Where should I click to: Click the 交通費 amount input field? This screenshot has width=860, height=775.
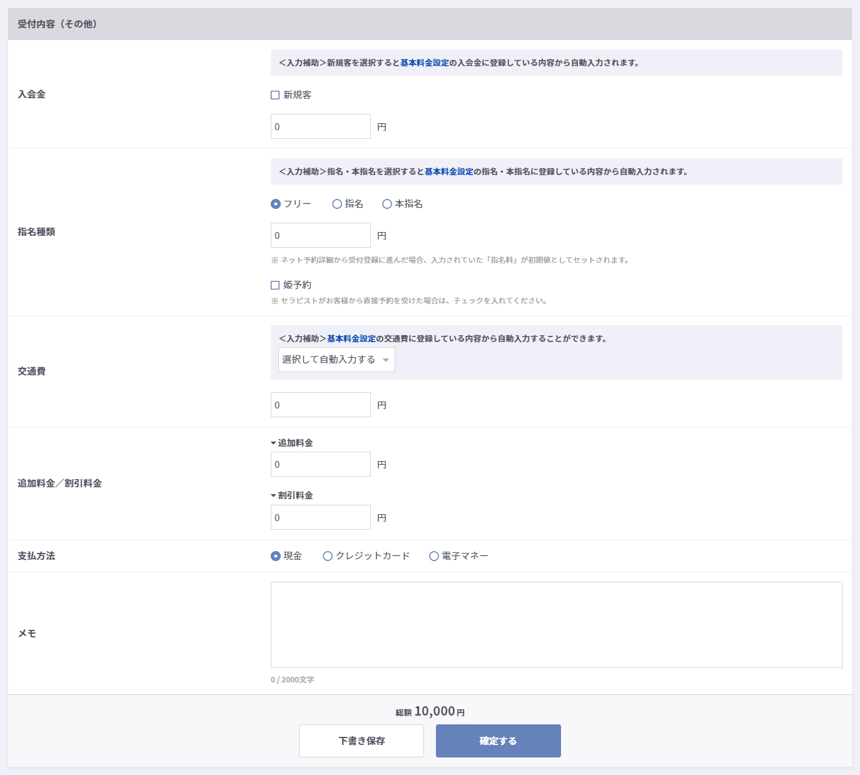pos(321,405)
